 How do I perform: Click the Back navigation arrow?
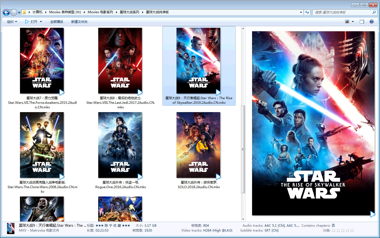coord(6,12)
